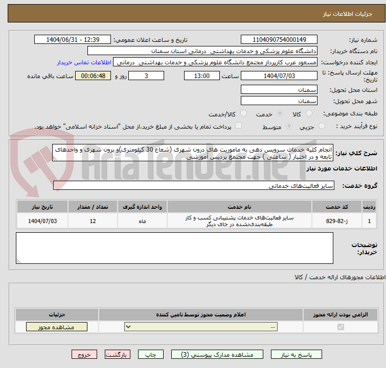Click the نام دستگاه خریدار field
Image resolution: width=386 pixels, height=368 pixels.
(202, 51)
